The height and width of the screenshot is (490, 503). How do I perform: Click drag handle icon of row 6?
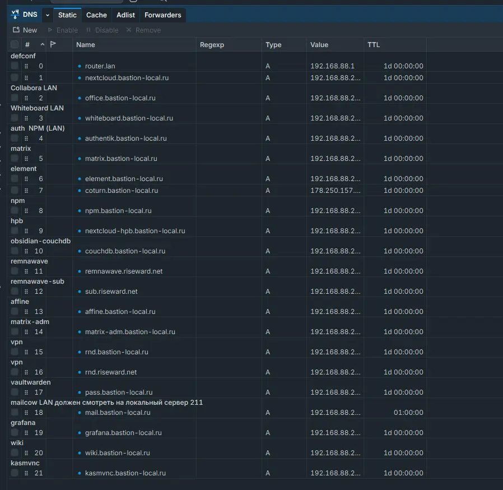(x=26, y=179)
